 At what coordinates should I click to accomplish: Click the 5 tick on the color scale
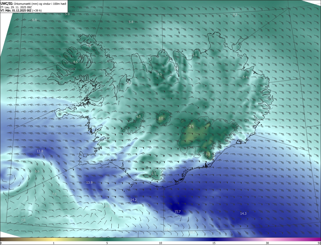point(107,243)
